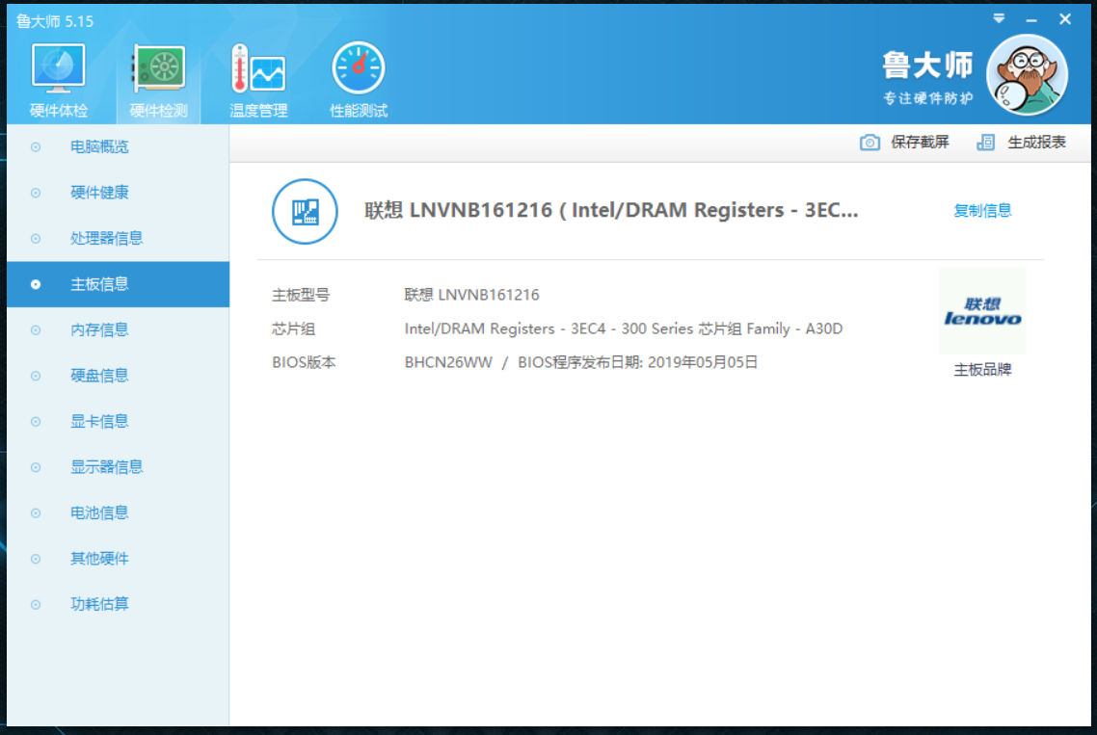Launch 性能测试 performance test
Image resolution: width=1097 pixels, height=735 pixels.
359,80
